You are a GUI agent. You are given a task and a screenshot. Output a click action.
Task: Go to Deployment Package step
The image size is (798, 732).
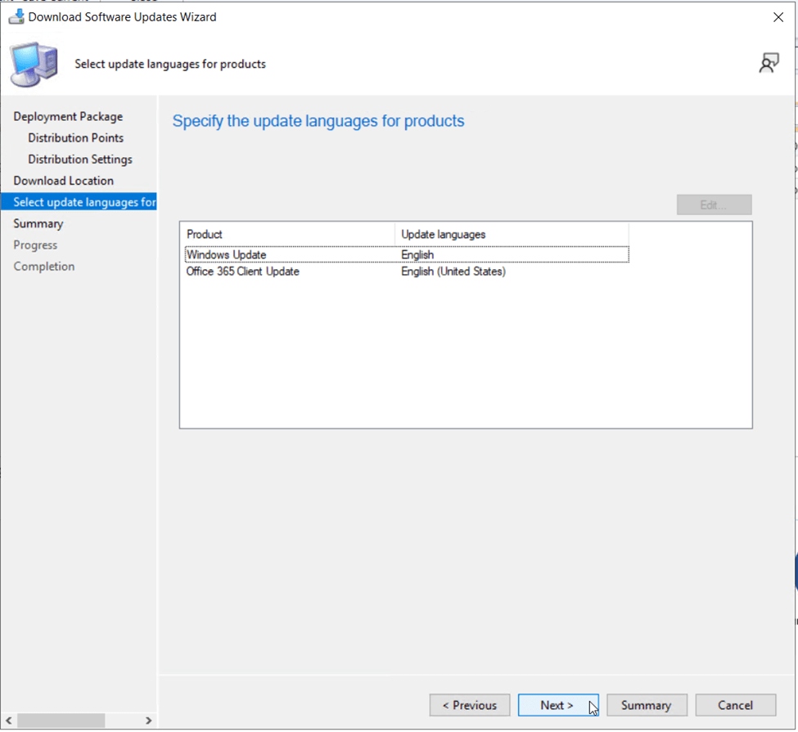point(68,117)
